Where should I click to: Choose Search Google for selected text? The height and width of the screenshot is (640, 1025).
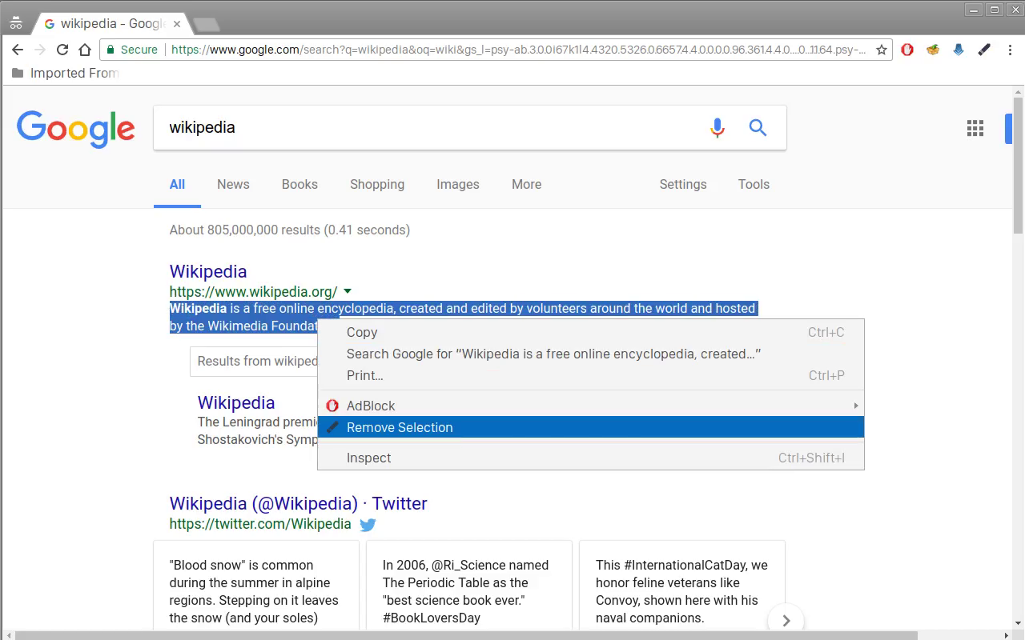(591, 354)
